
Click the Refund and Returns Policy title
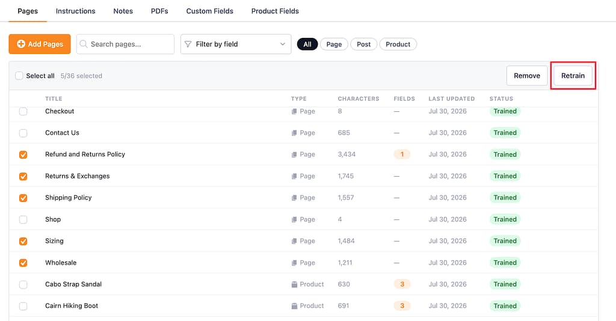(85, 154)
